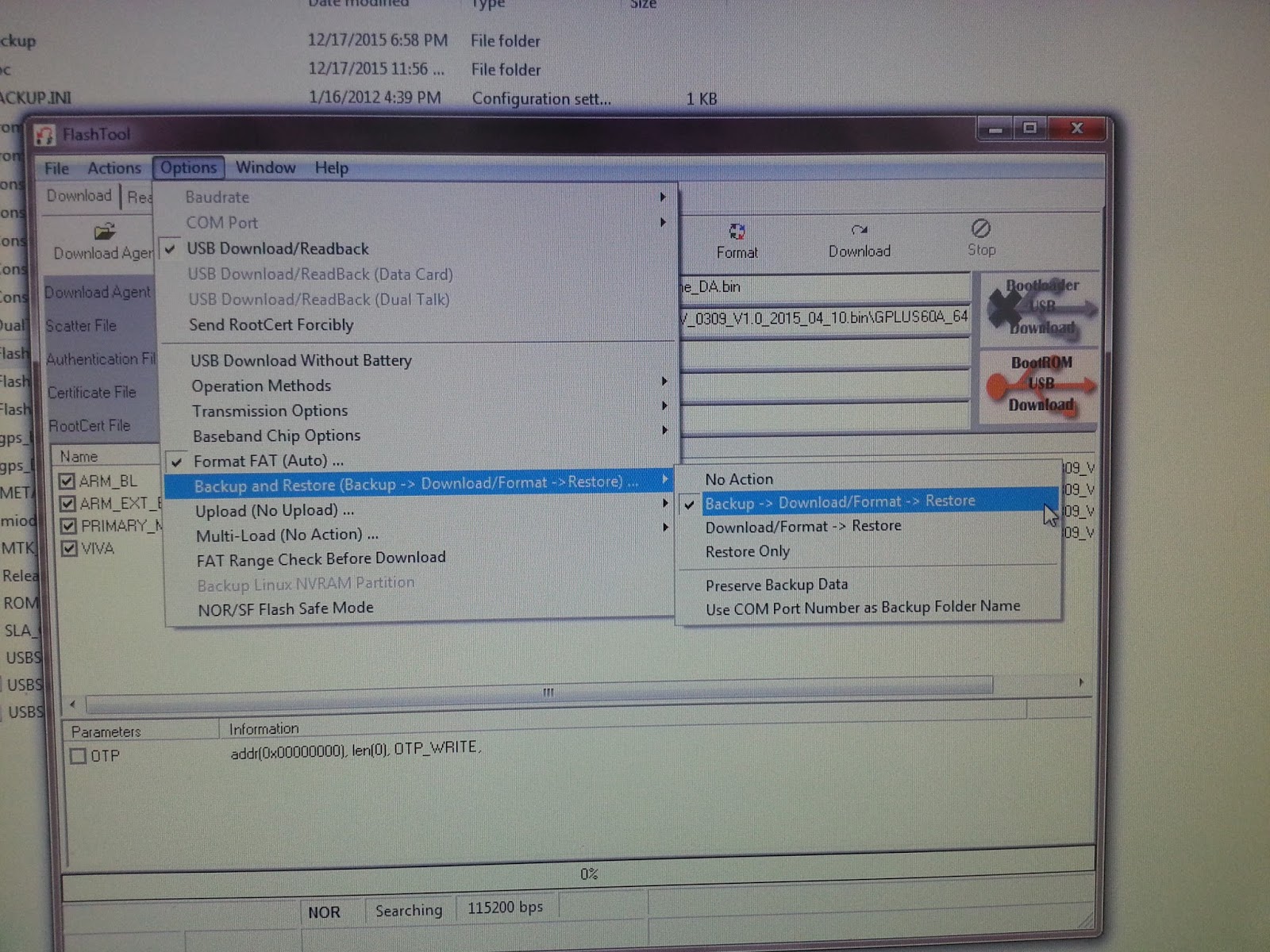
Task: Click the Scatter File label
Action: point(81,326)
